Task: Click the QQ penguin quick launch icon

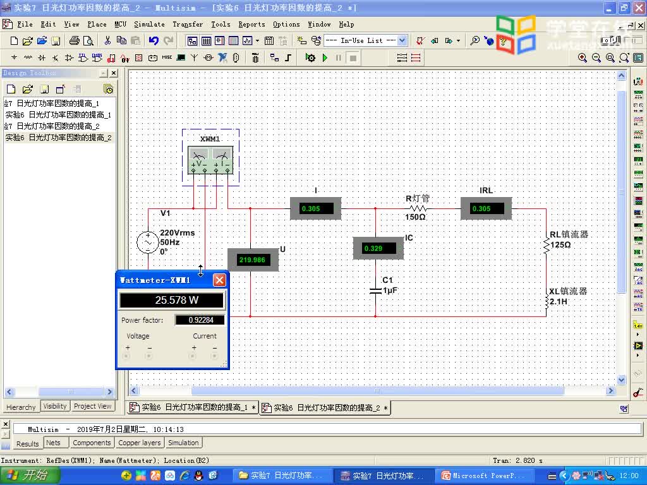Action: 199,476
